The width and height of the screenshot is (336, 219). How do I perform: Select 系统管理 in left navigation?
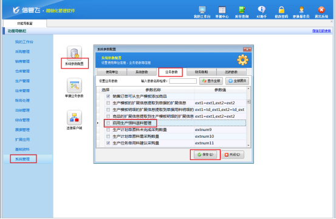[22, 159]
